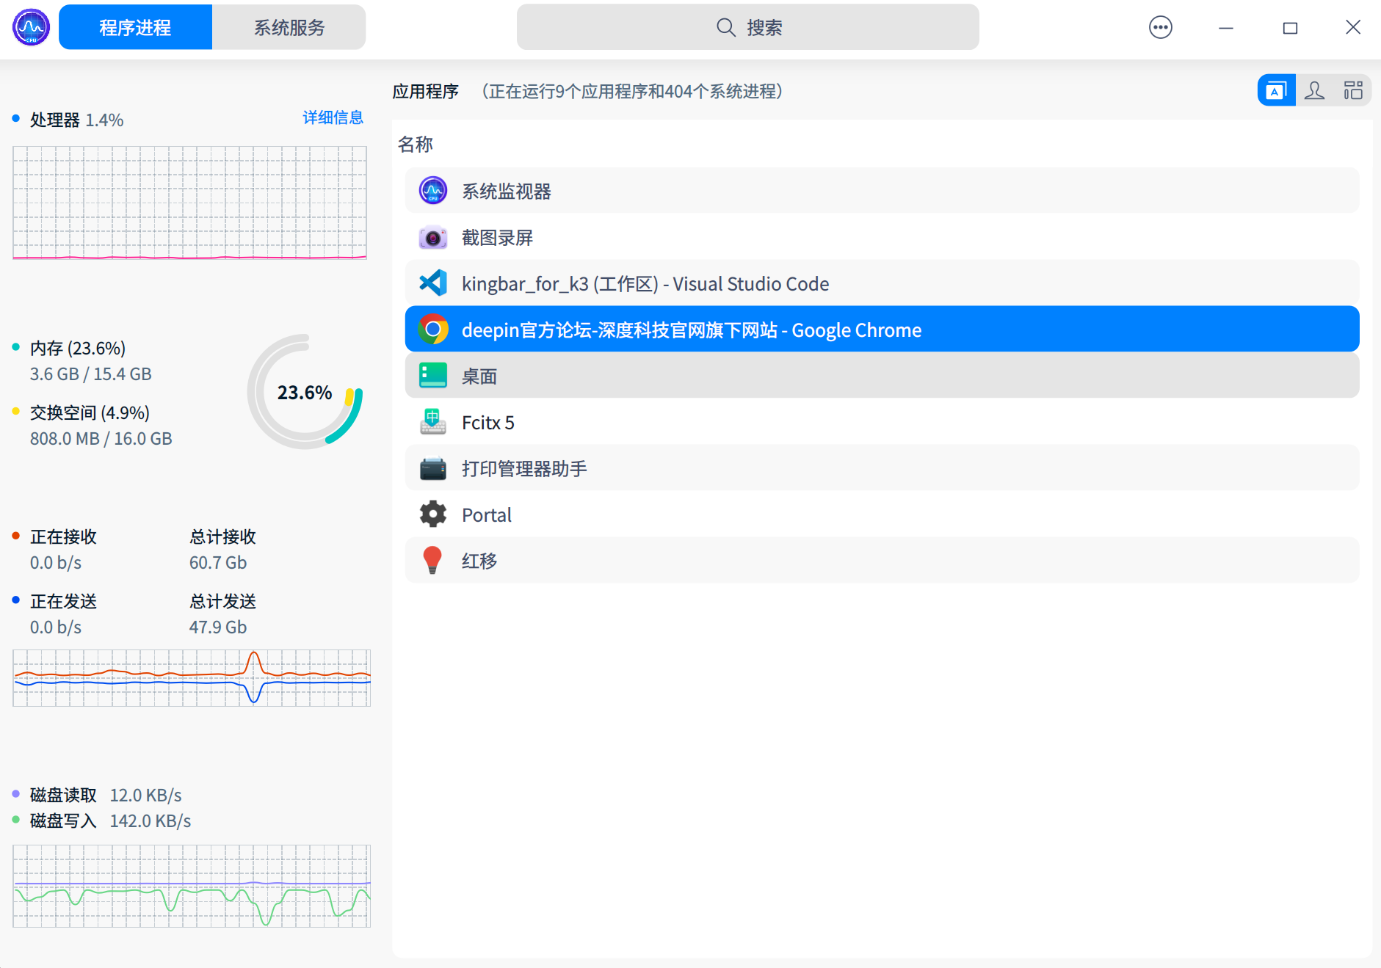Click the 桌面 green desktop icon

pyautogui.click(x=433, y=375)
